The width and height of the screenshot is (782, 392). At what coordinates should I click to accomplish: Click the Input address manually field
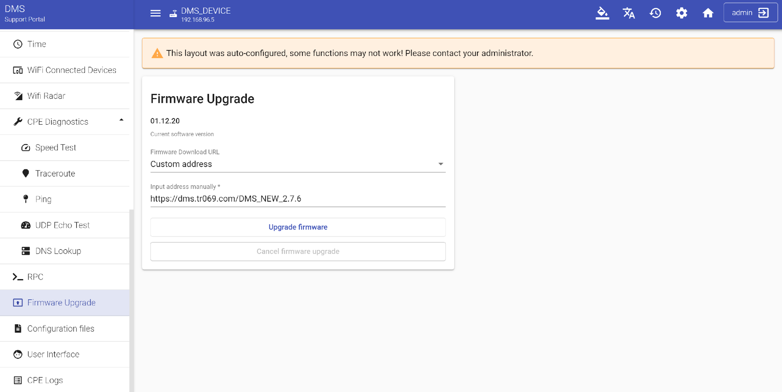pos(297,199)
